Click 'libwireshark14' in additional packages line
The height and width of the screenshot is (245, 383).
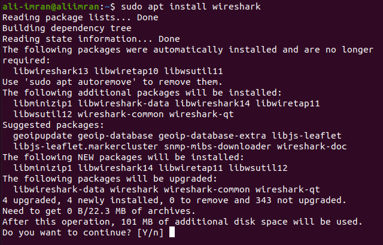(212, 103)
